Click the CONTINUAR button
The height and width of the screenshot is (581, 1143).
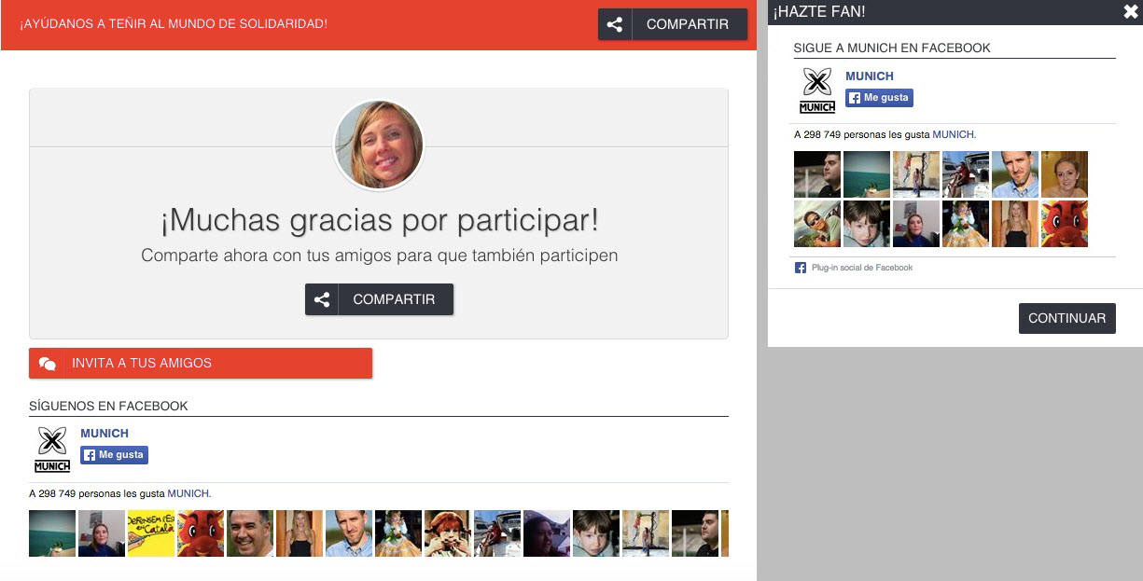(1067, 318)
